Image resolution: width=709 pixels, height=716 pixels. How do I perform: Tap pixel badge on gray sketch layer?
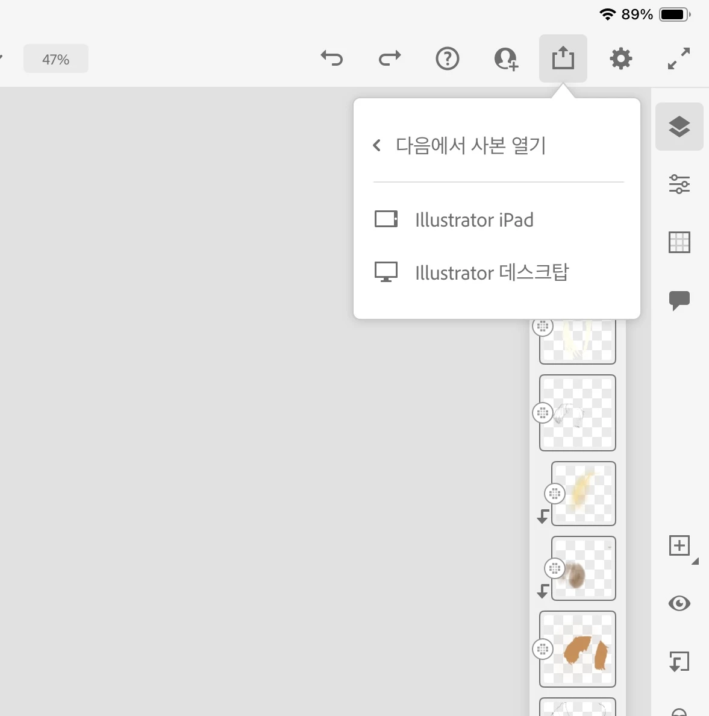[543, 413]
